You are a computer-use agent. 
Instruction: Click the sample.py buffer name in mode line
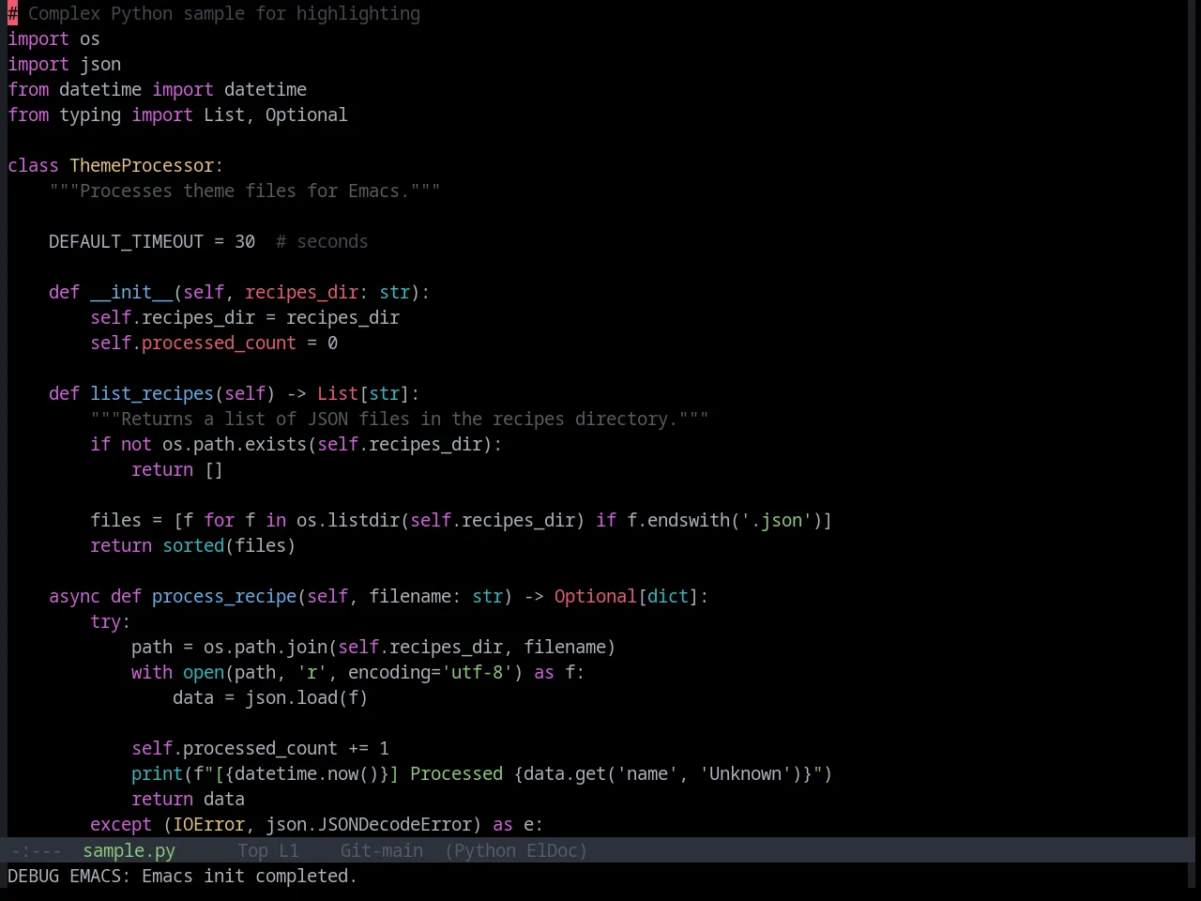pyautogui.click(x=129, y=850)
